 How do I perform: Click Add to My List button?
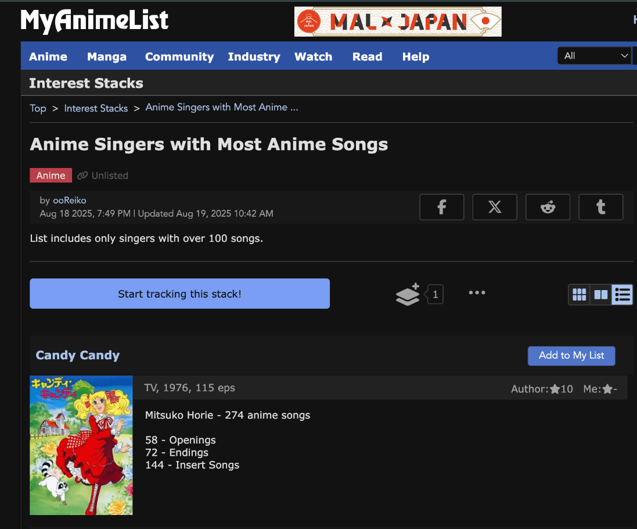coord(571,356)
